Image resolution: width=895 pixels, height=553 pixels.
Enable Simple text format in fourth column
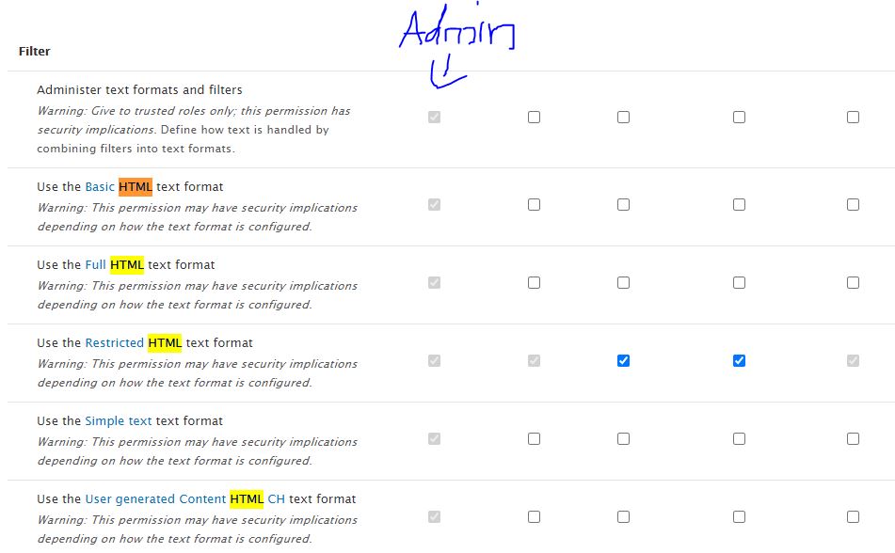739,439
